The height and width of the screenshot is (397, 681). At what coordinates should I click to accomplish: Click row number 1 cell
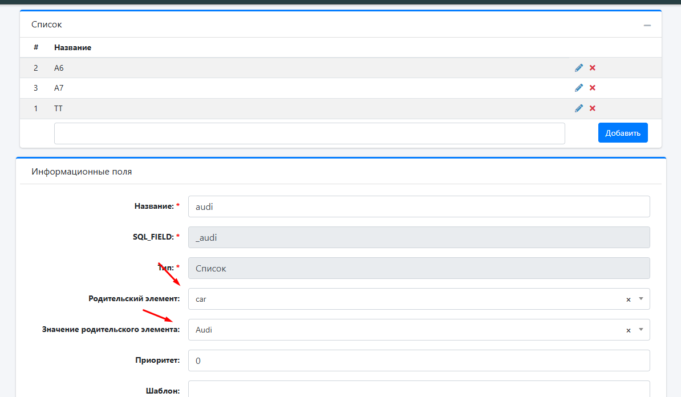[x=35, y=108]
